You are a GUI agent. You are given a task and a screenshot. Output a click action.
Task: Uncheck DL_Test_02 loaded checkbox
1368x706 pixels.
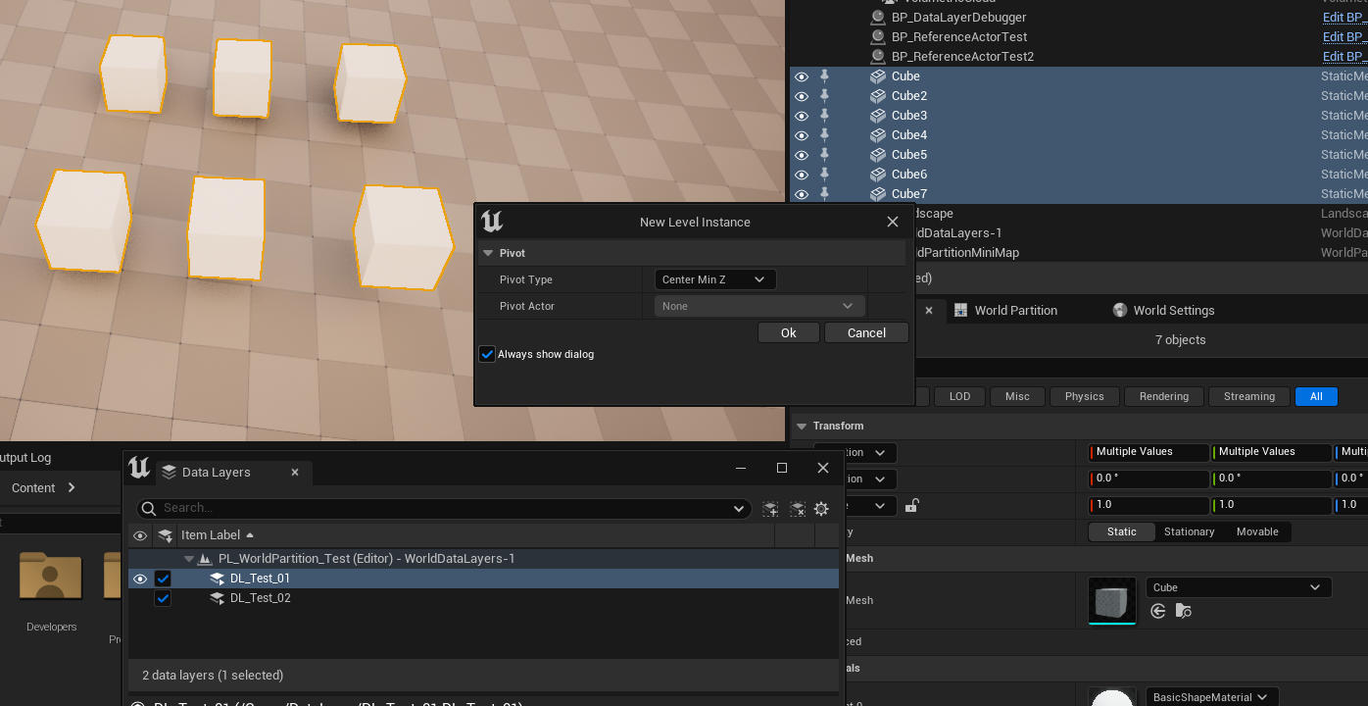point(163,598)
